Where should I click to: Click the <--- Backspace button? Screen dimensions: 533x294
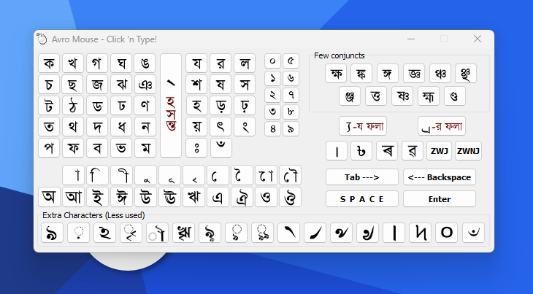440,177
